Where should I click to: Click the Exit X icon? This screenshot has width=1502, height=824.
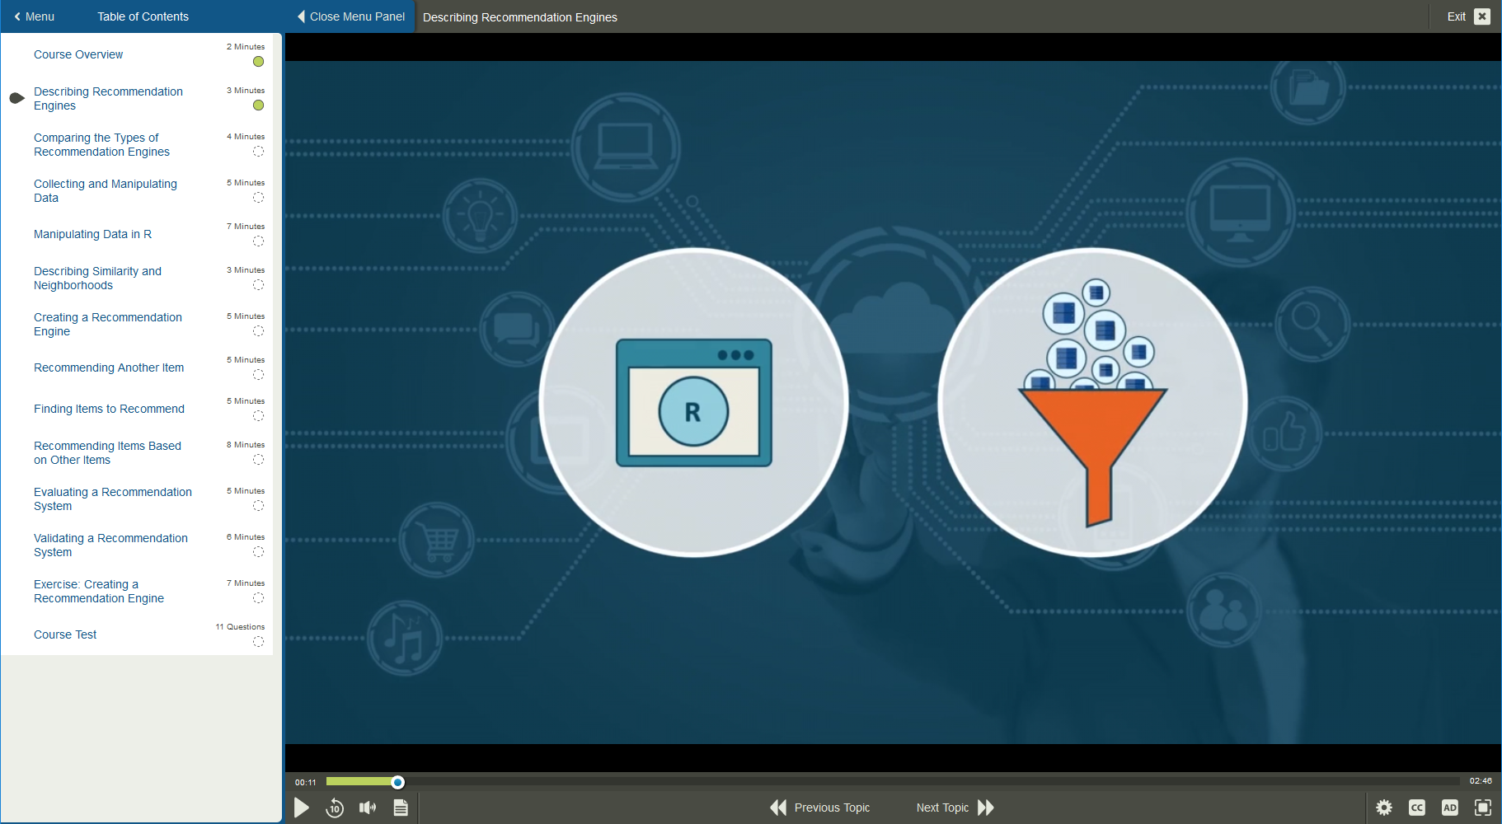(x=1482, y=16)
